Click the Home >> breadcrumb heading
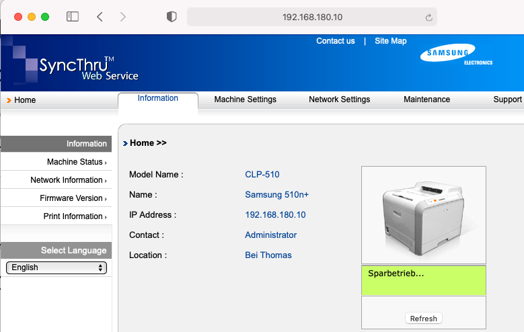This screenshot has height=332, width=524. click(148, 143)
